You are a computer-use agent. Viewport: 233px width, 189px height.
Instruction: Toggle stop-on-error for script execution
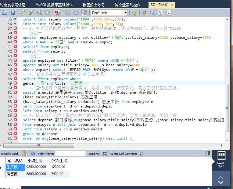tap(57, 13)
